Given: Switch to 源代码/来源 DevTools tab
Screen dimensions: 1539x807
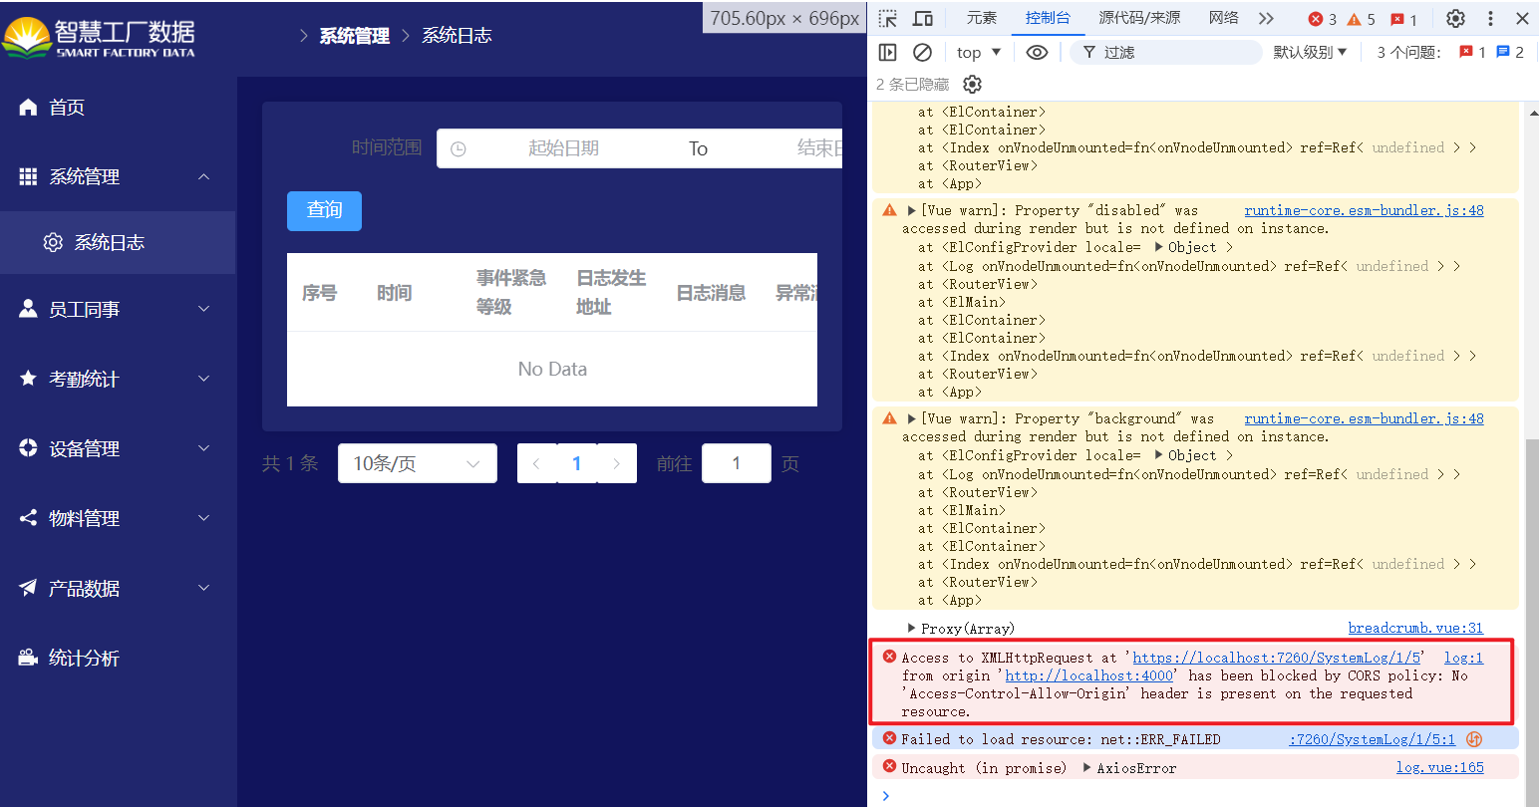Looking at the screenshot, I should point(1139,18).
